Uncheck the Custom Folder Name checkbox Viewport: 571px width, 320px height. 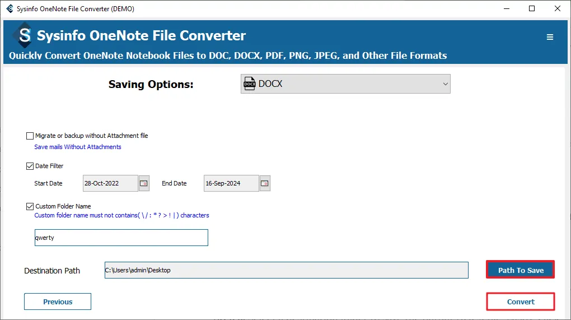[x=30, y=206]
